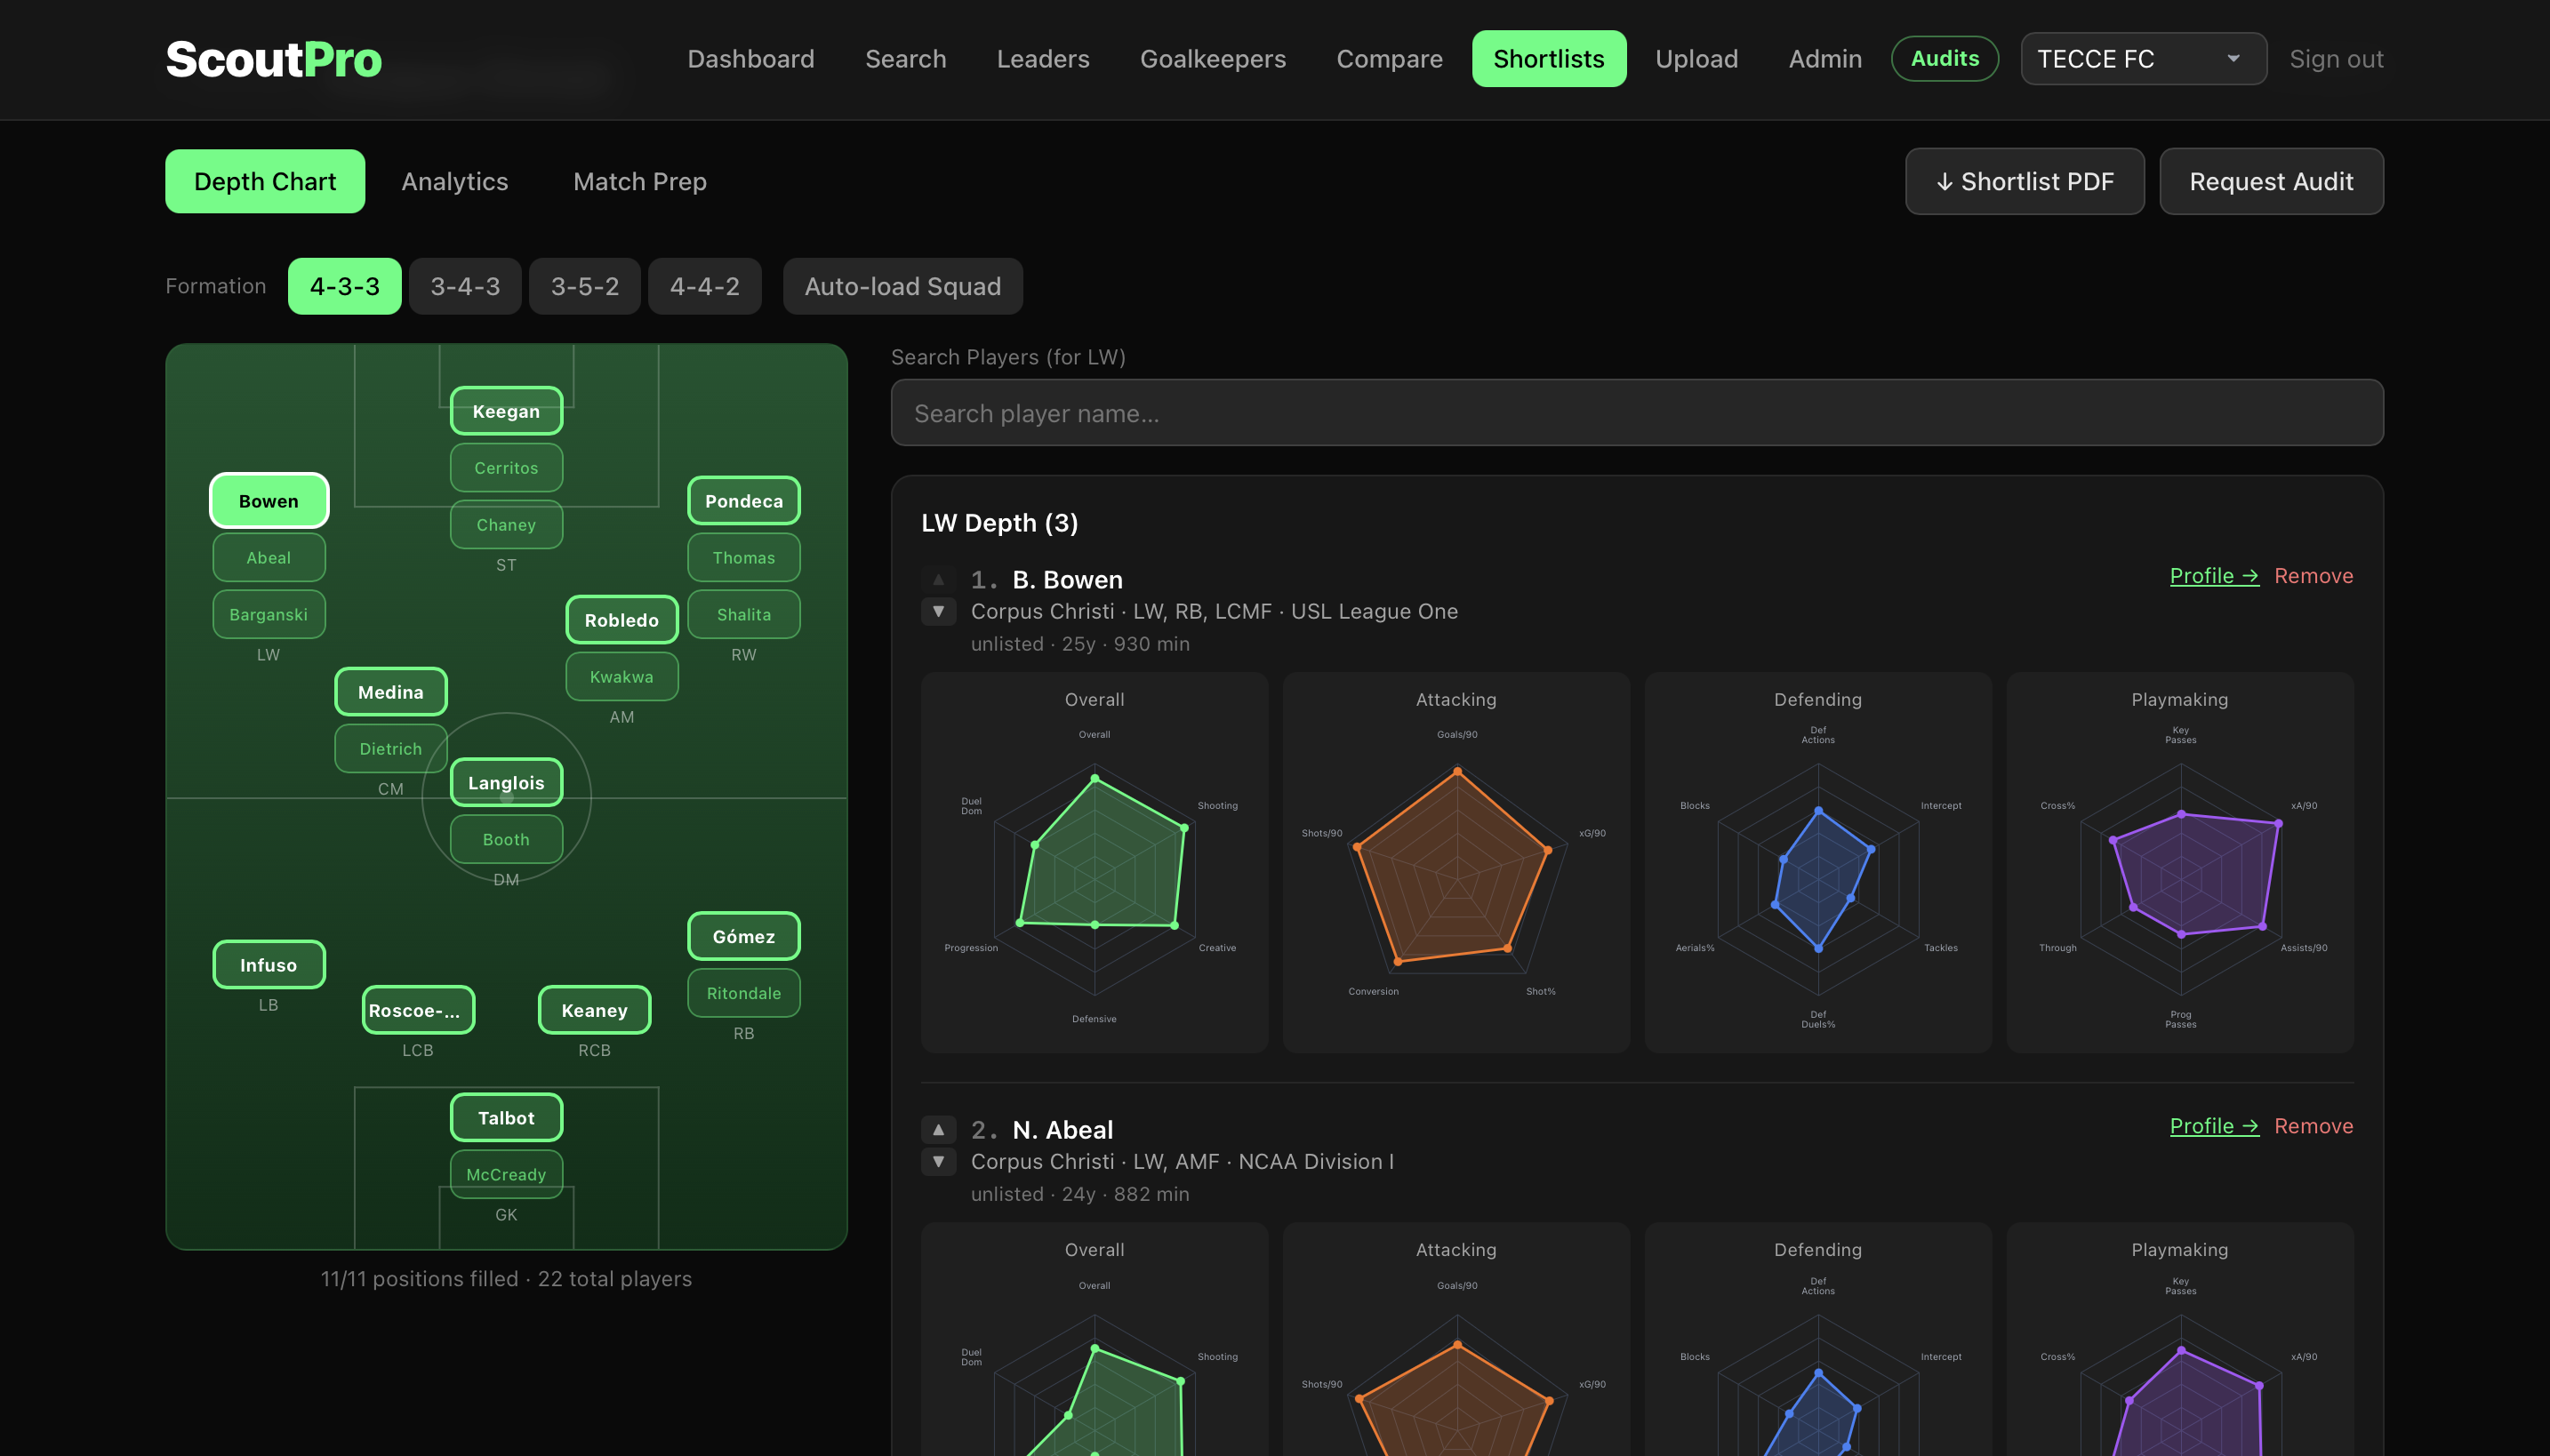Sign out of ScoutPro
The width and height of the screenshot is (2550, 1456).
(2337, 59)
